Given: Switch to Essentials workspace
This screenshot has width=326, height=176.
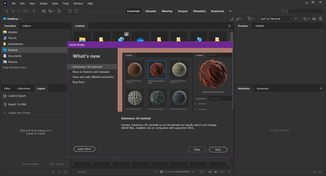Looking at the screenshot, I should pos(133,11).
